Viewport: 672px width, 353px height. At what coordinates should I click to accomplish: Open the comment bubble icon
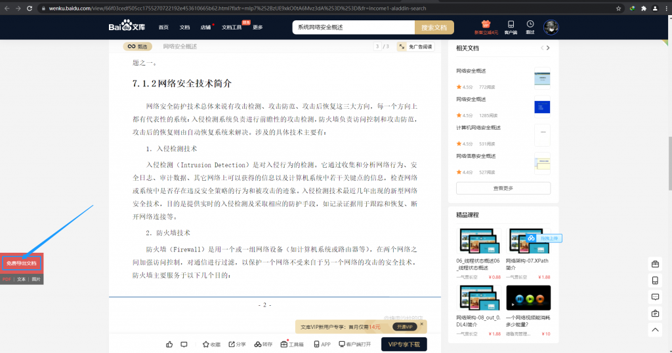click(x=184, y=344)
